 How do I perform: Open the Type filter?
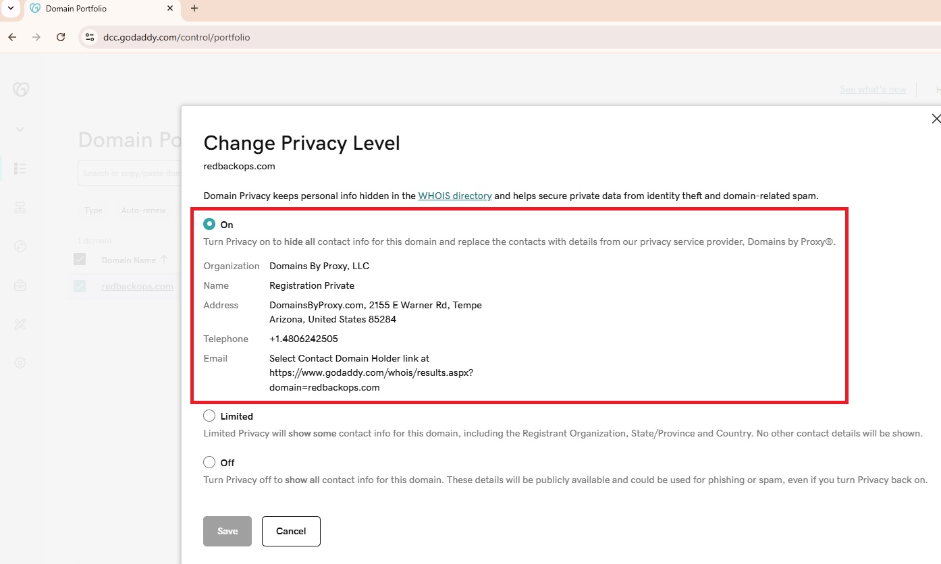pyautogui.click(x=94, y=210)
